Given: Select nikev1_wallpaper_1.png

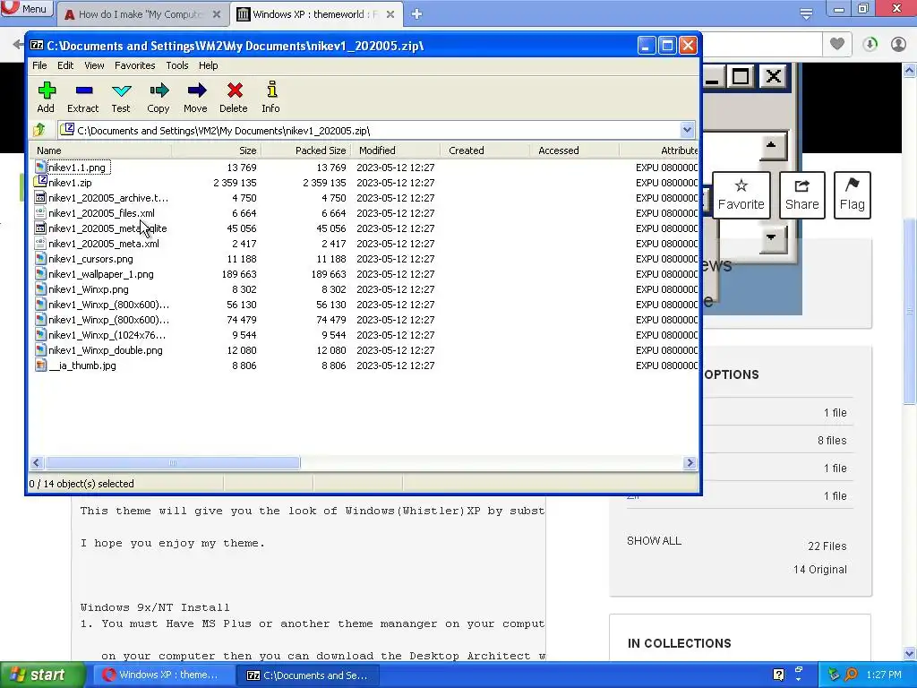Looking at the screenshot, I should coord(100,274).
